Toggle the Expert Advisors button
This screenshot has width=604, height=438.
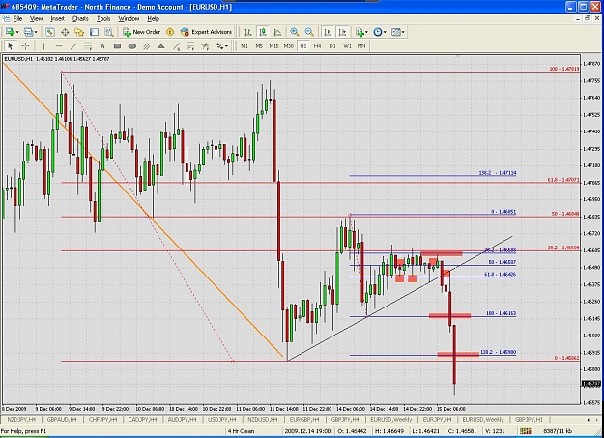click(x=206, y=32)
